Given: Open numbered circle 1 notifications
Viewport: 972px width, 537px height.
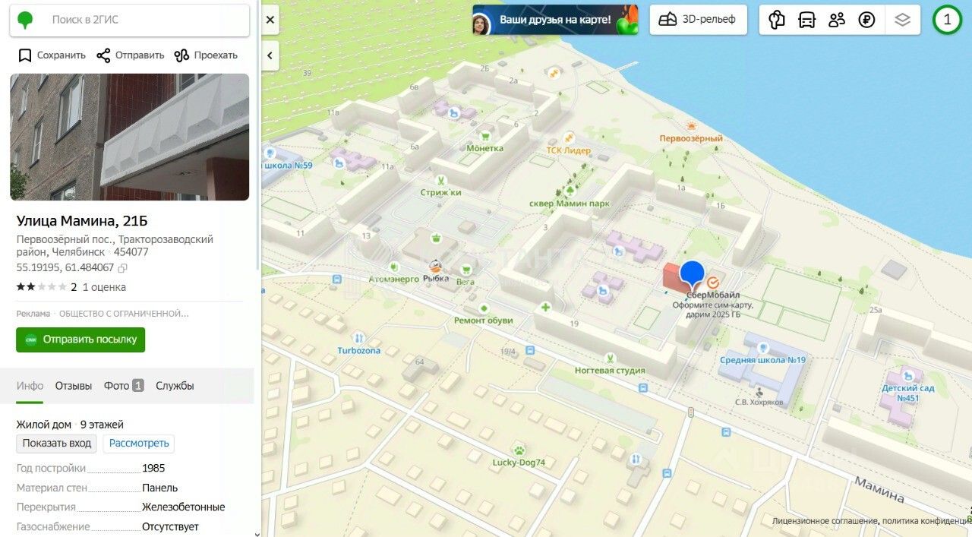Looking at the screenshot, I should pos(947,20).
